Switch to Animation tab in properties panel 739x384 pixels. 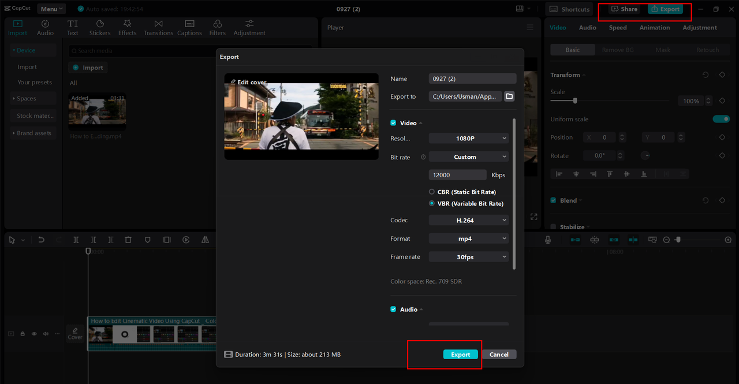click(655, 28)
